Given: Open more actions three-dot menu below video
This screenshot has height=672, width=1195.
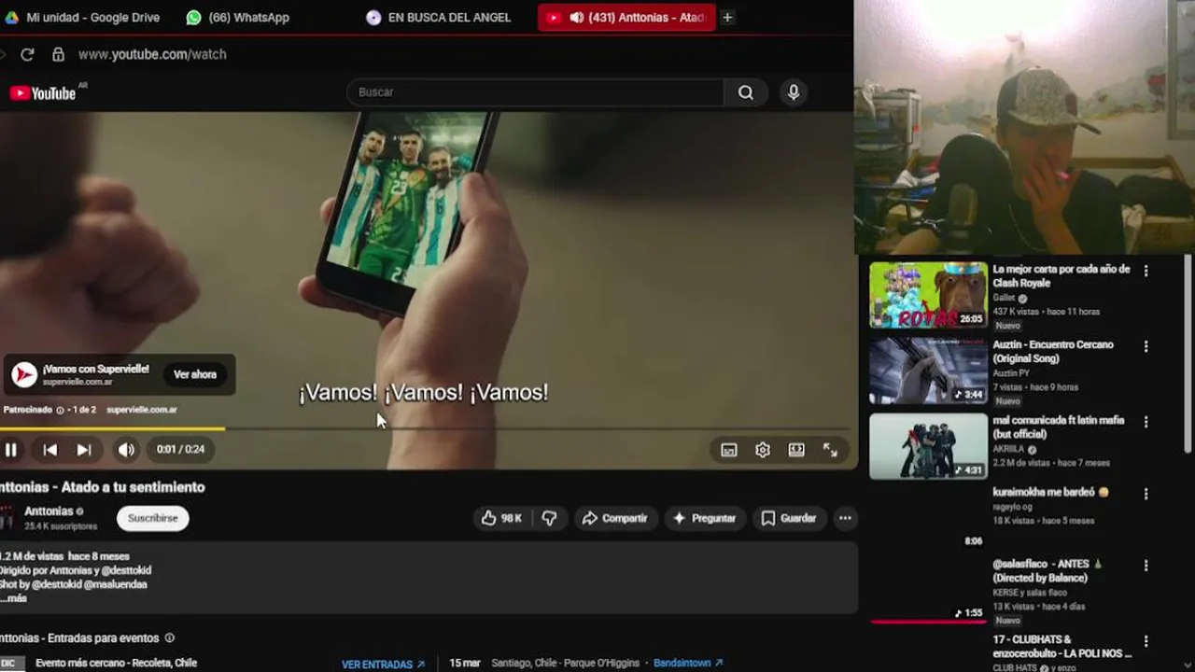Looking at the screenshot, I should click(845, 518).
